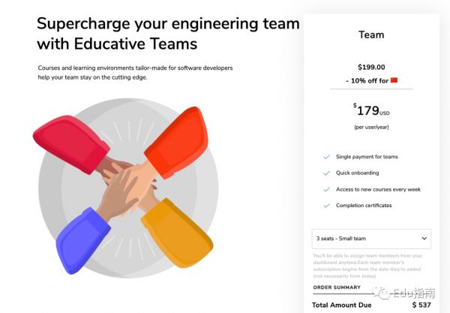Click the China flag icon after "10% off for"
This screenshot has height=313, width=450.
pos(394,80)
